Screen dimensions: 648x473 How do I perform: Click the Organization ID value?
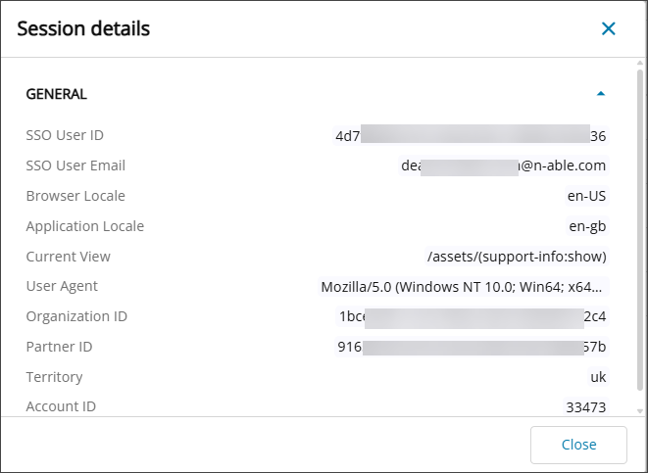coord(473,316)
